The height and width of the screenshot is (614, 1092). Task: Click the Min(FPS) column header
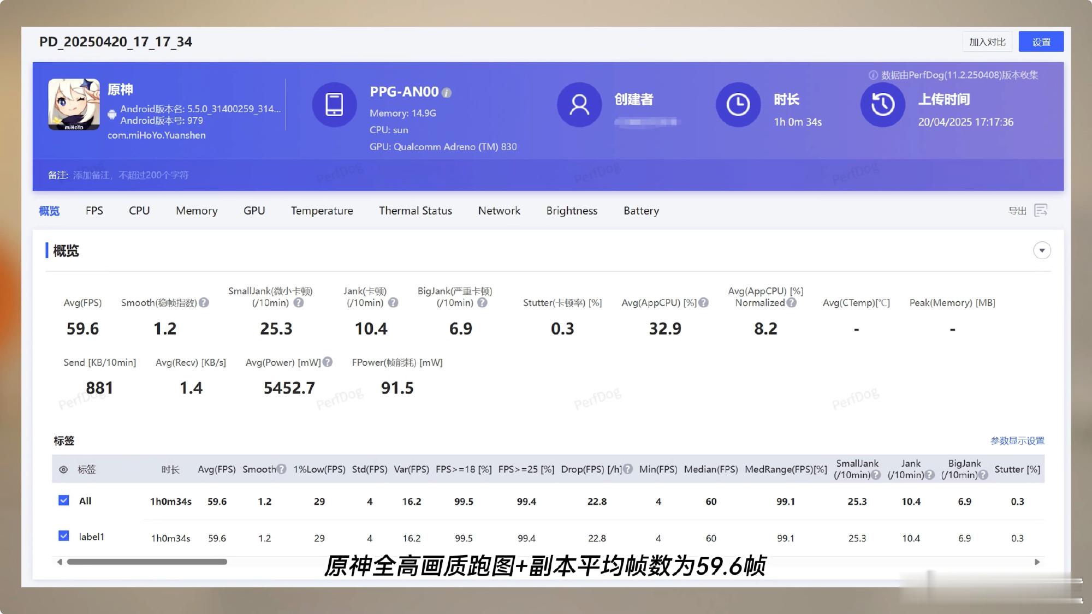[658, 469]
